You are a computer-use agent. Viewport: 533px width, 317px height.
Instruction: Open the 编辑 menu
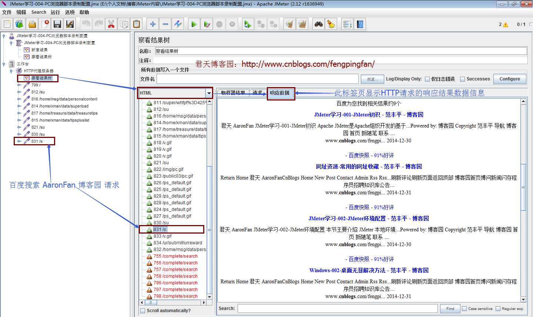point(21,12)
